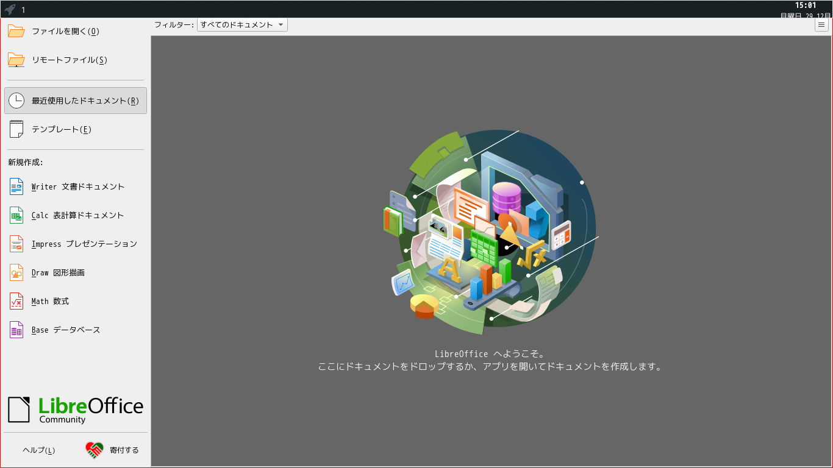Screen dimensions: 833x468
Task: Click the donate heart icon
Action: tap(95, 450)
